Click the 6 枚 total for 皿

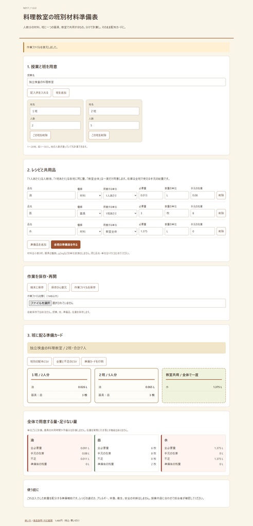(154, 448)
